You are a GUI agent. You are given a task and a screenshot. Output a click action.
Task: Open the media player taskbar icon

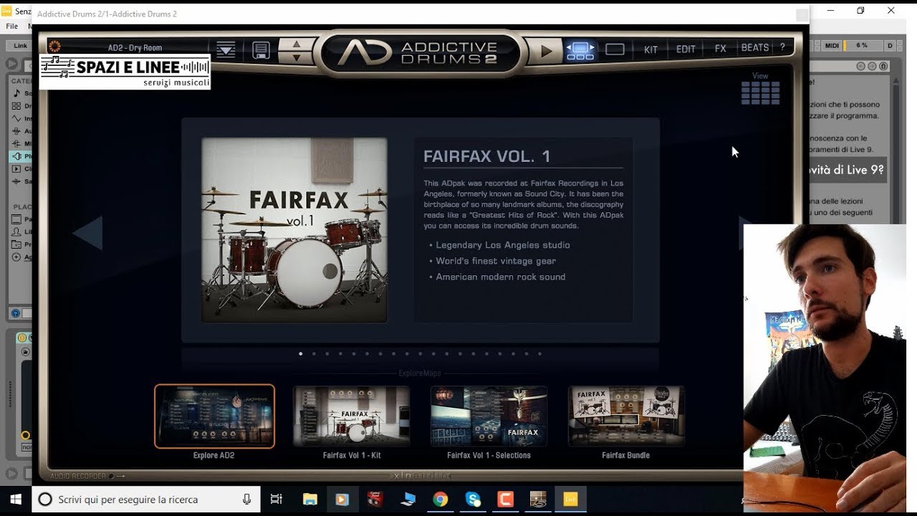[342, 500]
